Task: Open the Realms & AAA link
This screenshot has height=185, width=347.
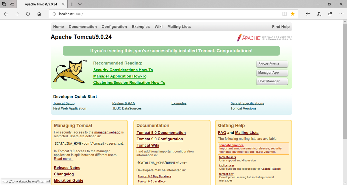Action: tap(123, 103)
